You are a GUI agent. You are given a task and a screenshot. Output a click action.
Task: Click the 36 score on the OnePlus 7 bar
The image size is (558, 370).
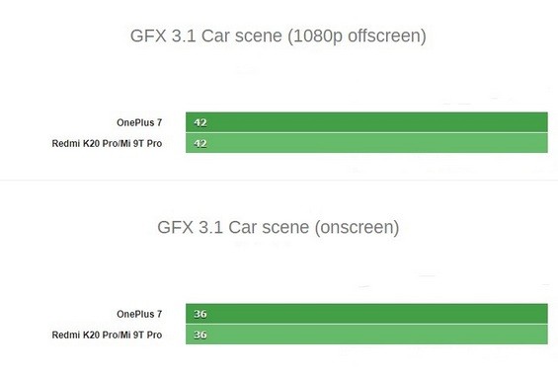coord(200,314)
